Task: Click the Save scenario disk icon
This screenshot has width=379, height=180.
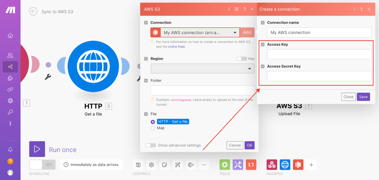Action: click(x=138, y=165)
